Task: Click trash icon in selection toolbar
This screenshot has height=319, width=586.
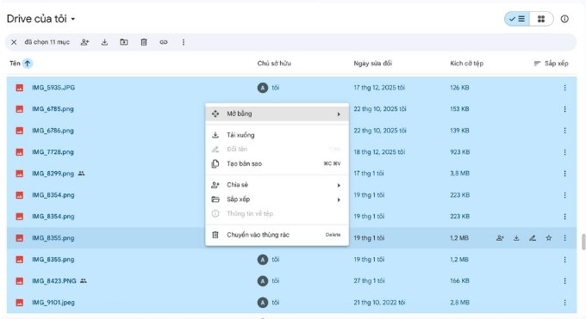Action: coord(144,42)
